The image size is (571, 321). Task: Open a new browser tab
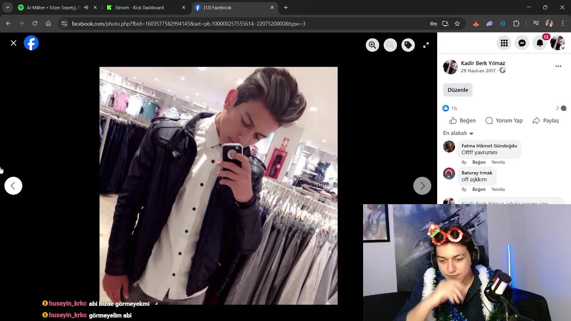286,8
